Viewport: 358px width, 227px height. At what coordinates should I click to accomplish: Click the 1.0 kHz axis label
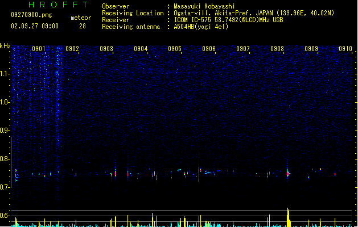point(5,102)
